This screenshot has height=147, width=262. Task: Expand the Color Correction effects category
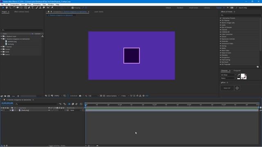[x=220, y=34]
